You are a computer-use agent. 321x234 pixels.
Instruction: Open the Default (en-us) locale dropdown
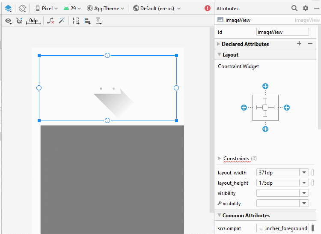click(157, 9)
